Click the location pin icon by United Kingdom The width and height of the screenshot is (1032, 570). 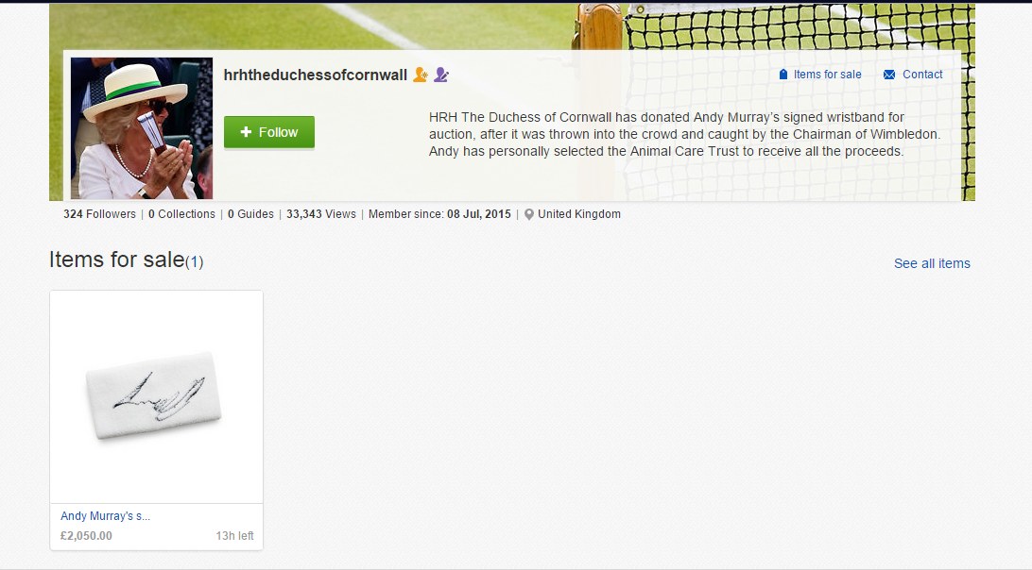528,214
